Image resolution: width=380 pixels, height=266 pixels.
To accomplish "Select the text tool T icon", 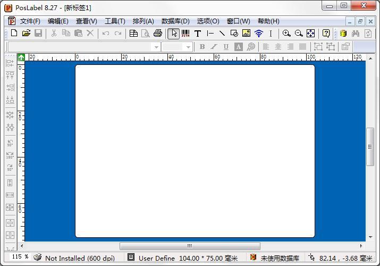I will coord(198,34).
